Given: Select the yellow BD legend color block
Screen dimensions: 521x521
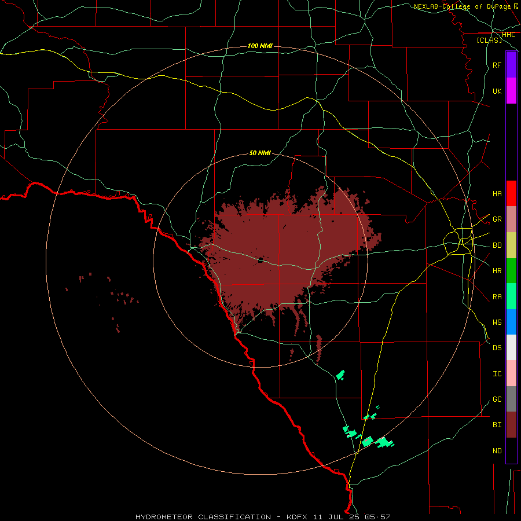Looking at the screenshot, I should 511,245.
